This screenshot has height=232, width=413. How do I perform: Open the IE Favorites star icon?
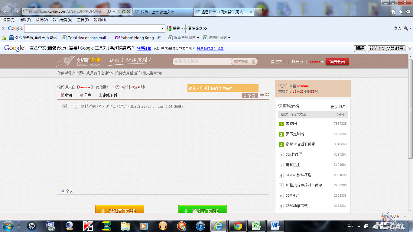click(x=401, y=11)
